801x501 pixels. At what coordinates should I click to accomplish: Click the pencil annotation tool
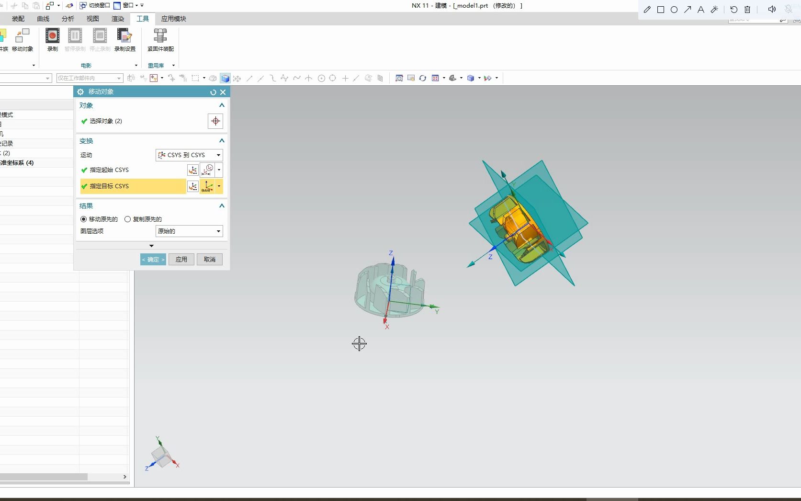(647, 10)
